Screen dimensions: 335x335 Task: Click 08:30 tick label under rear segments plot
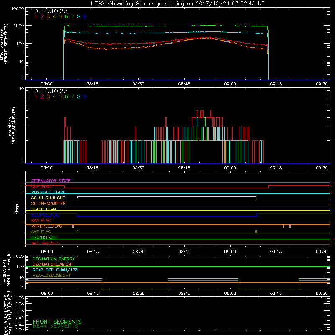138,168
